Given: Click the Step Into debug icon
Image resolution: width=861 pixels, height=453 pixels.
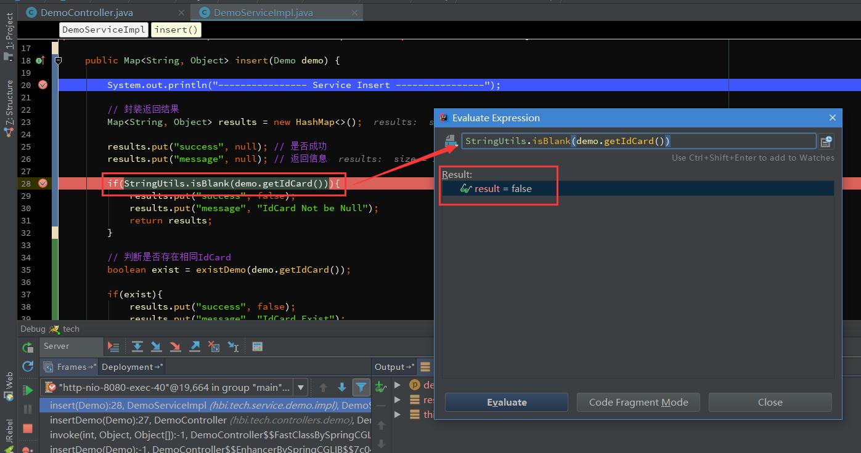Looking at the screenshot, I should 155,346.
